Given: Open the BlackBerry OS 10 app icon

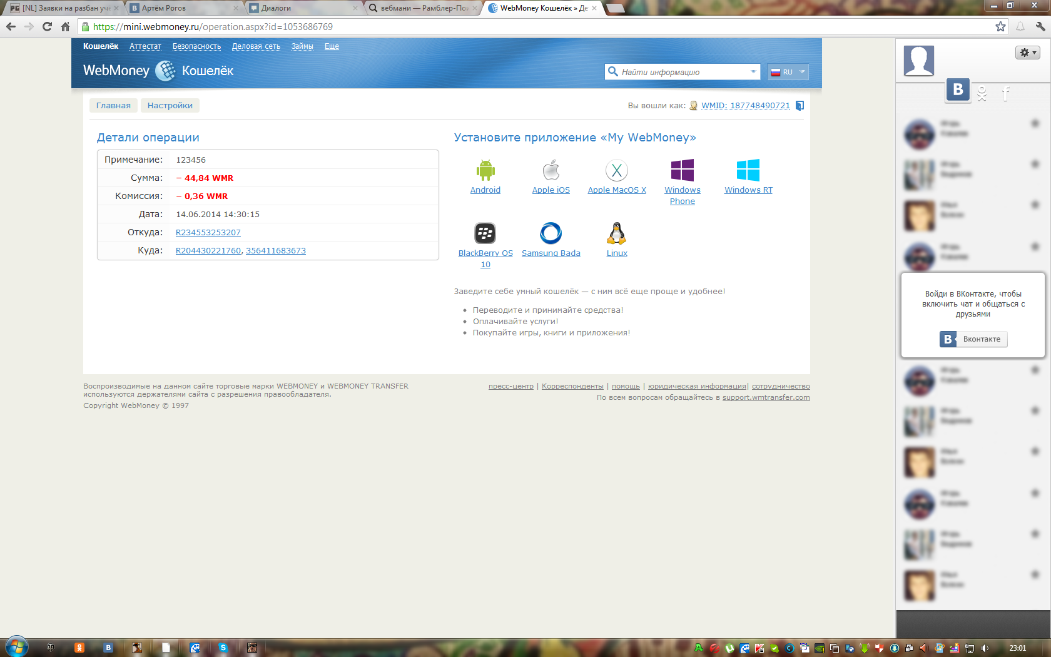Looking at the screenshot, I should coord(485,233).
